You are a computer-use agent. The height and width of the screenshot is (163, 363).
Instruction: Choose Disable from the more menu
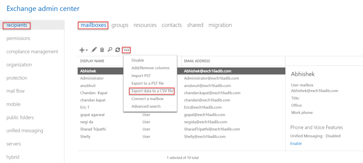click(x=138, y=60)
